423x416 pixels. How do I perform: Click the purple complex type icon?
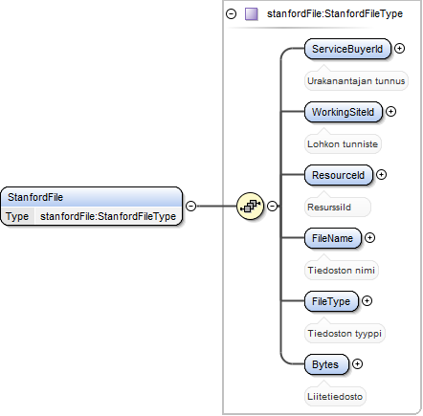point(252,14)
